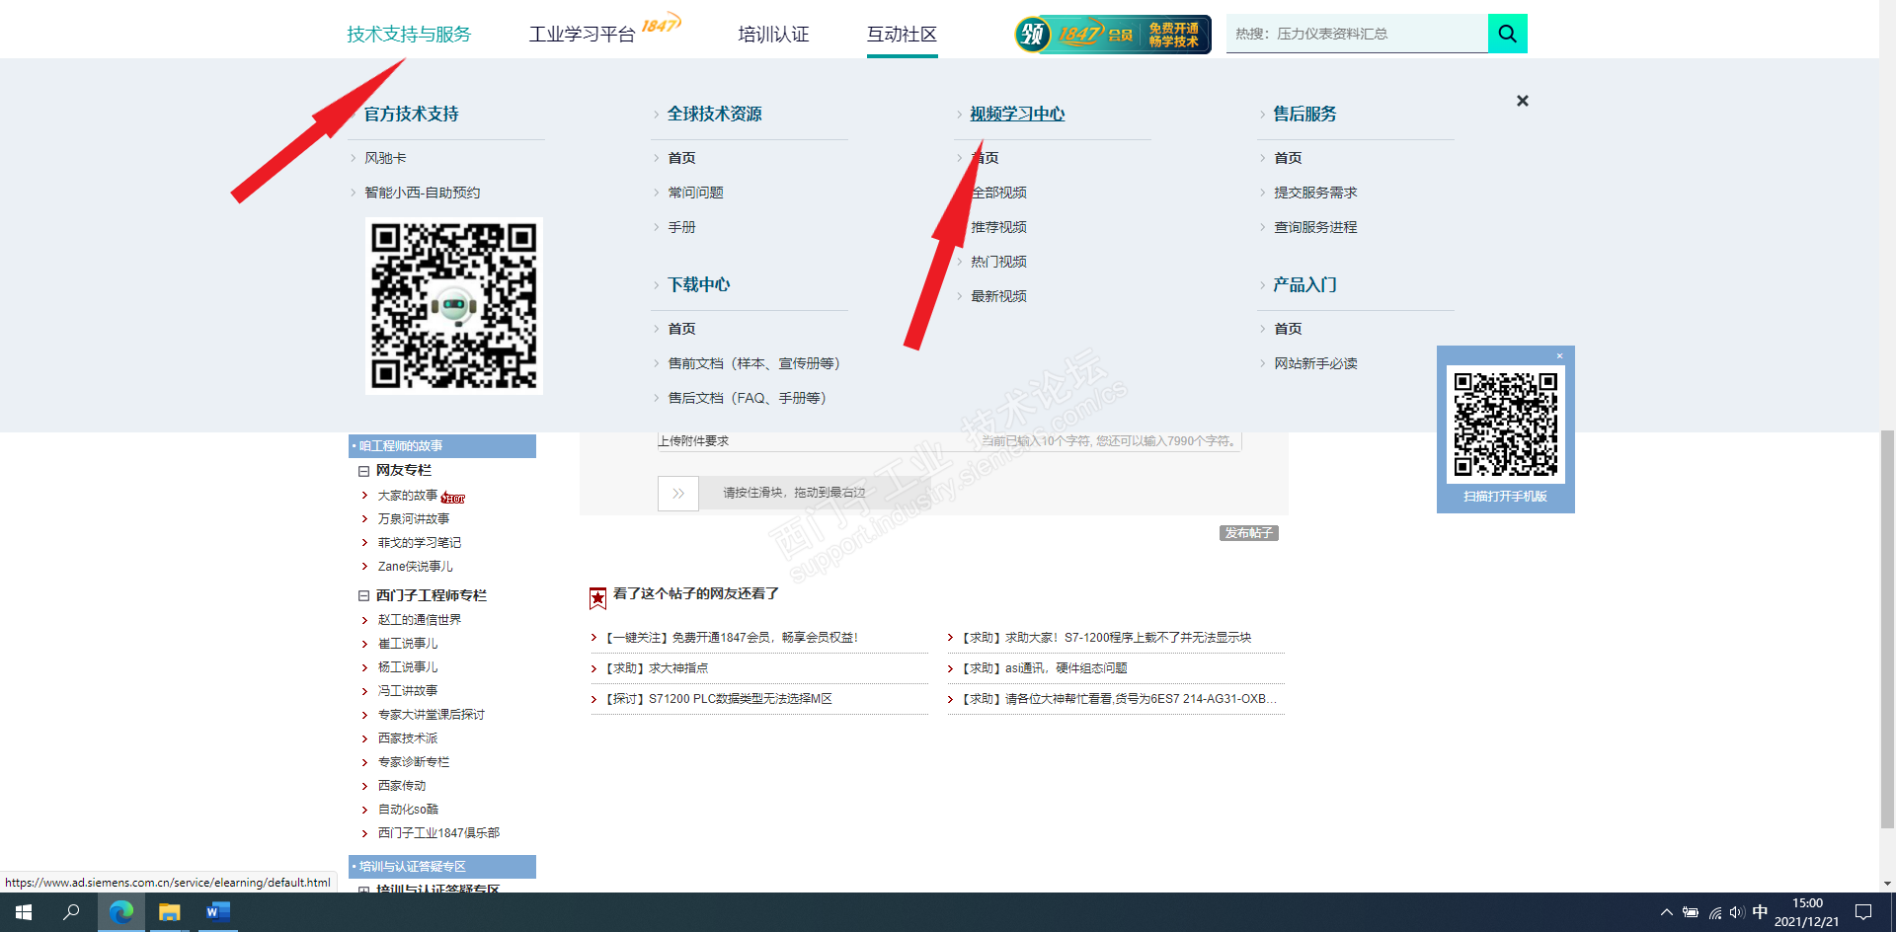Open 专家诊断专栏 column
This screenshot has width=1896, height=932.
point(414,762)
